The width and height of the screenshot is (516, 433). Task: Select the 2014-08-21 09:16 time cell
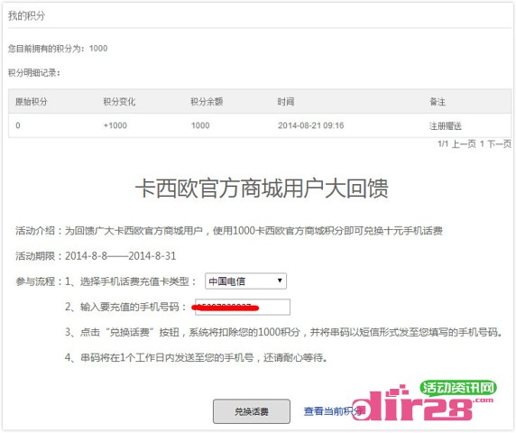pos(310,125)
